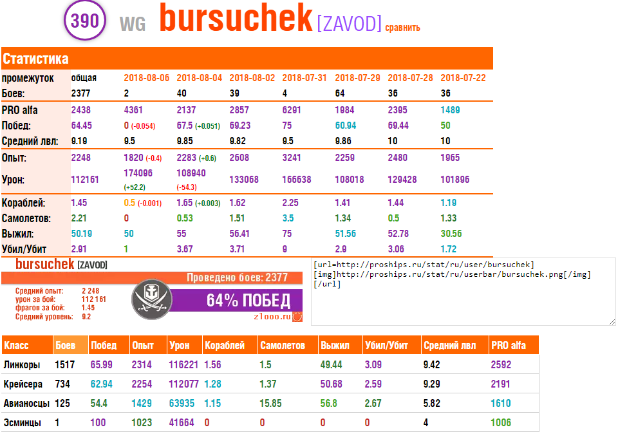Click overall battles count 2377 in Боев row
The width and height of the screenshot is (618, 432).
(80, 93)
